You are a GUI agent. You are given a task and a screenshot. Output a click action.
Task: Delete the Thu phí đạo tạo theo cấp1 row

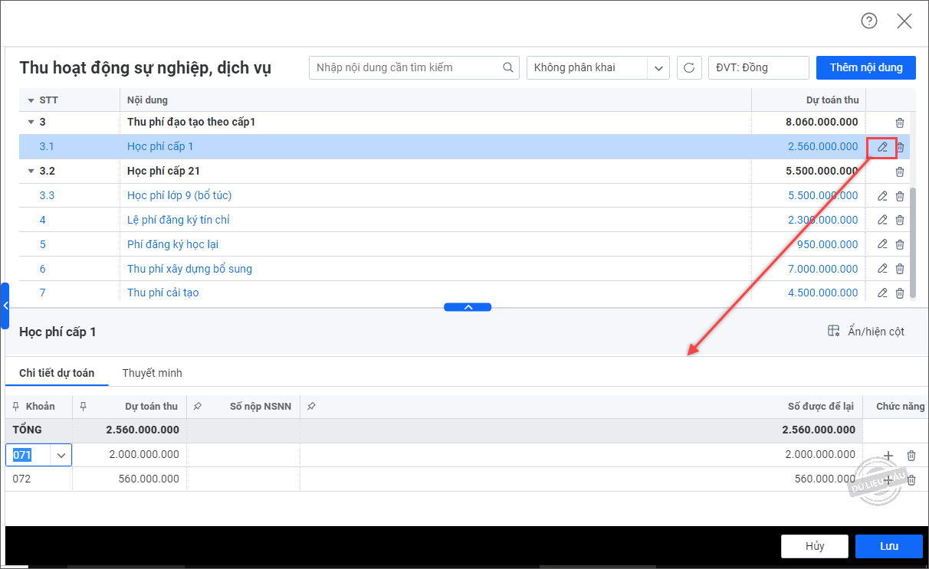point(900,123)
